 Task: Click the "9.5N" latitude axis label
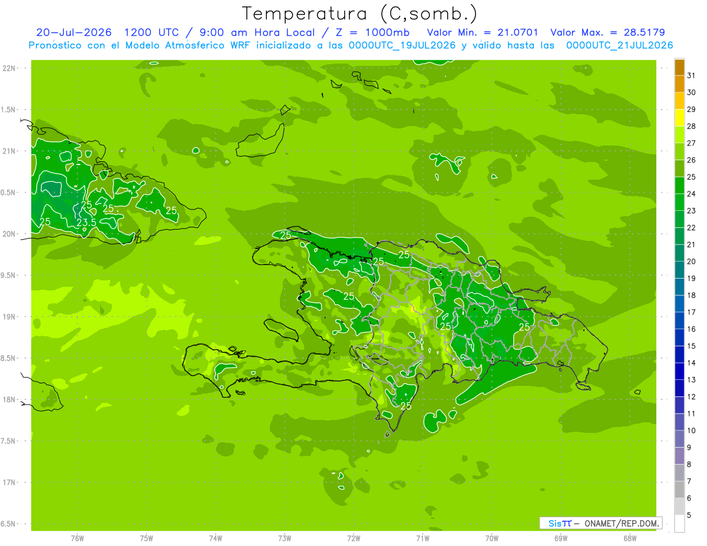point(9,275)
